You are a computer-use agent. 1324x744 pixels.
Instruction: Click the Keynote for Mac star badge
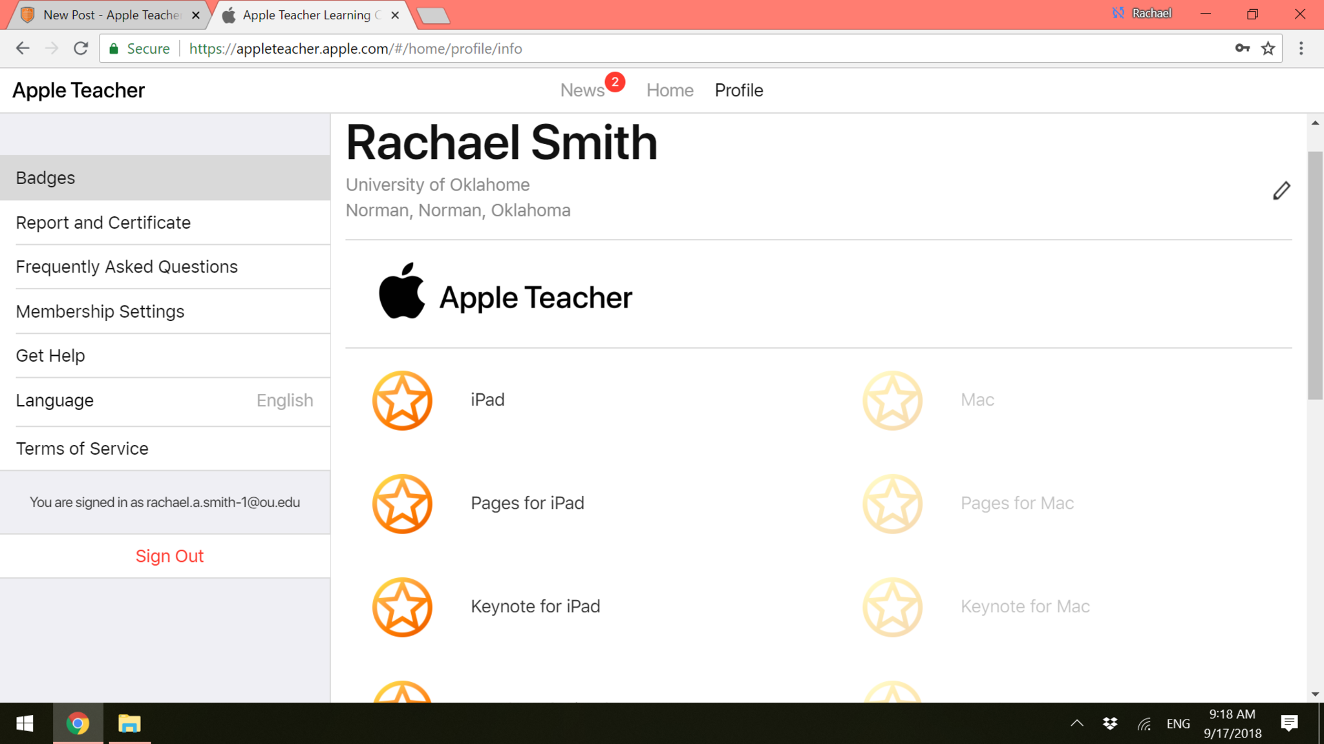(x=892, y=607)
